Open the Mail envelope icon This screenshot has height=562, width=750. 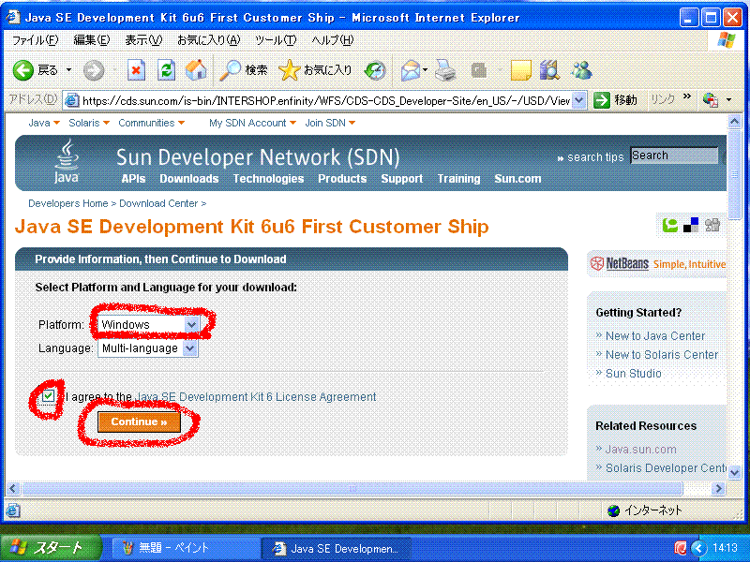tap(411, 70)
